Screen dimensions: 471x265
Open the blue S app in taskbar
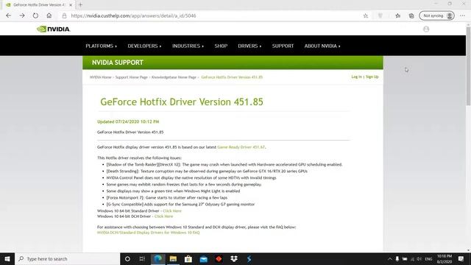pos(249,258)
